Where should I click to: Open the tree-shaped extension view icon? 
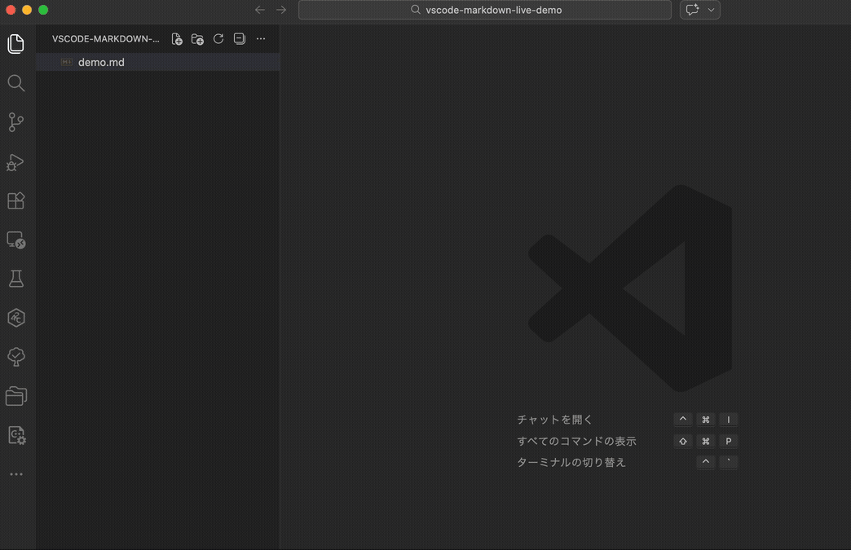pos(16,357)
